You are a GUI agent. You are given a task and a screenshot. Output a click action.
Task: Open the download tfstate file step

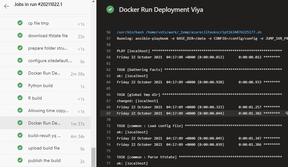point(45,36)
